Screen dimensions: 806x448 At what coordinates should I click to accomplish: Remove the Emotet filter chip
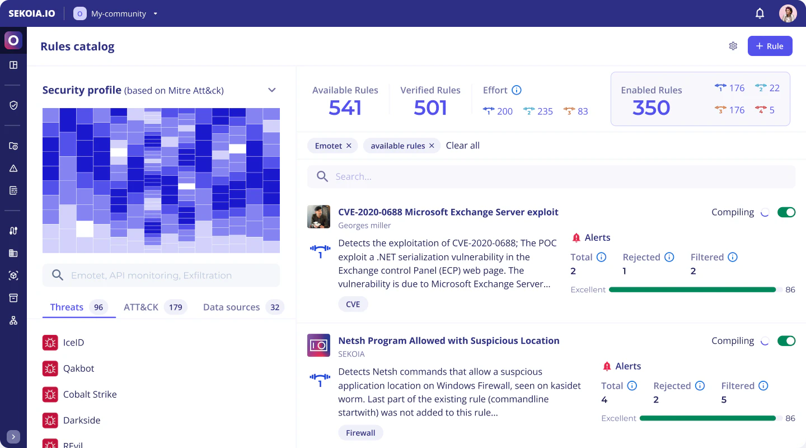pos(348,145)
